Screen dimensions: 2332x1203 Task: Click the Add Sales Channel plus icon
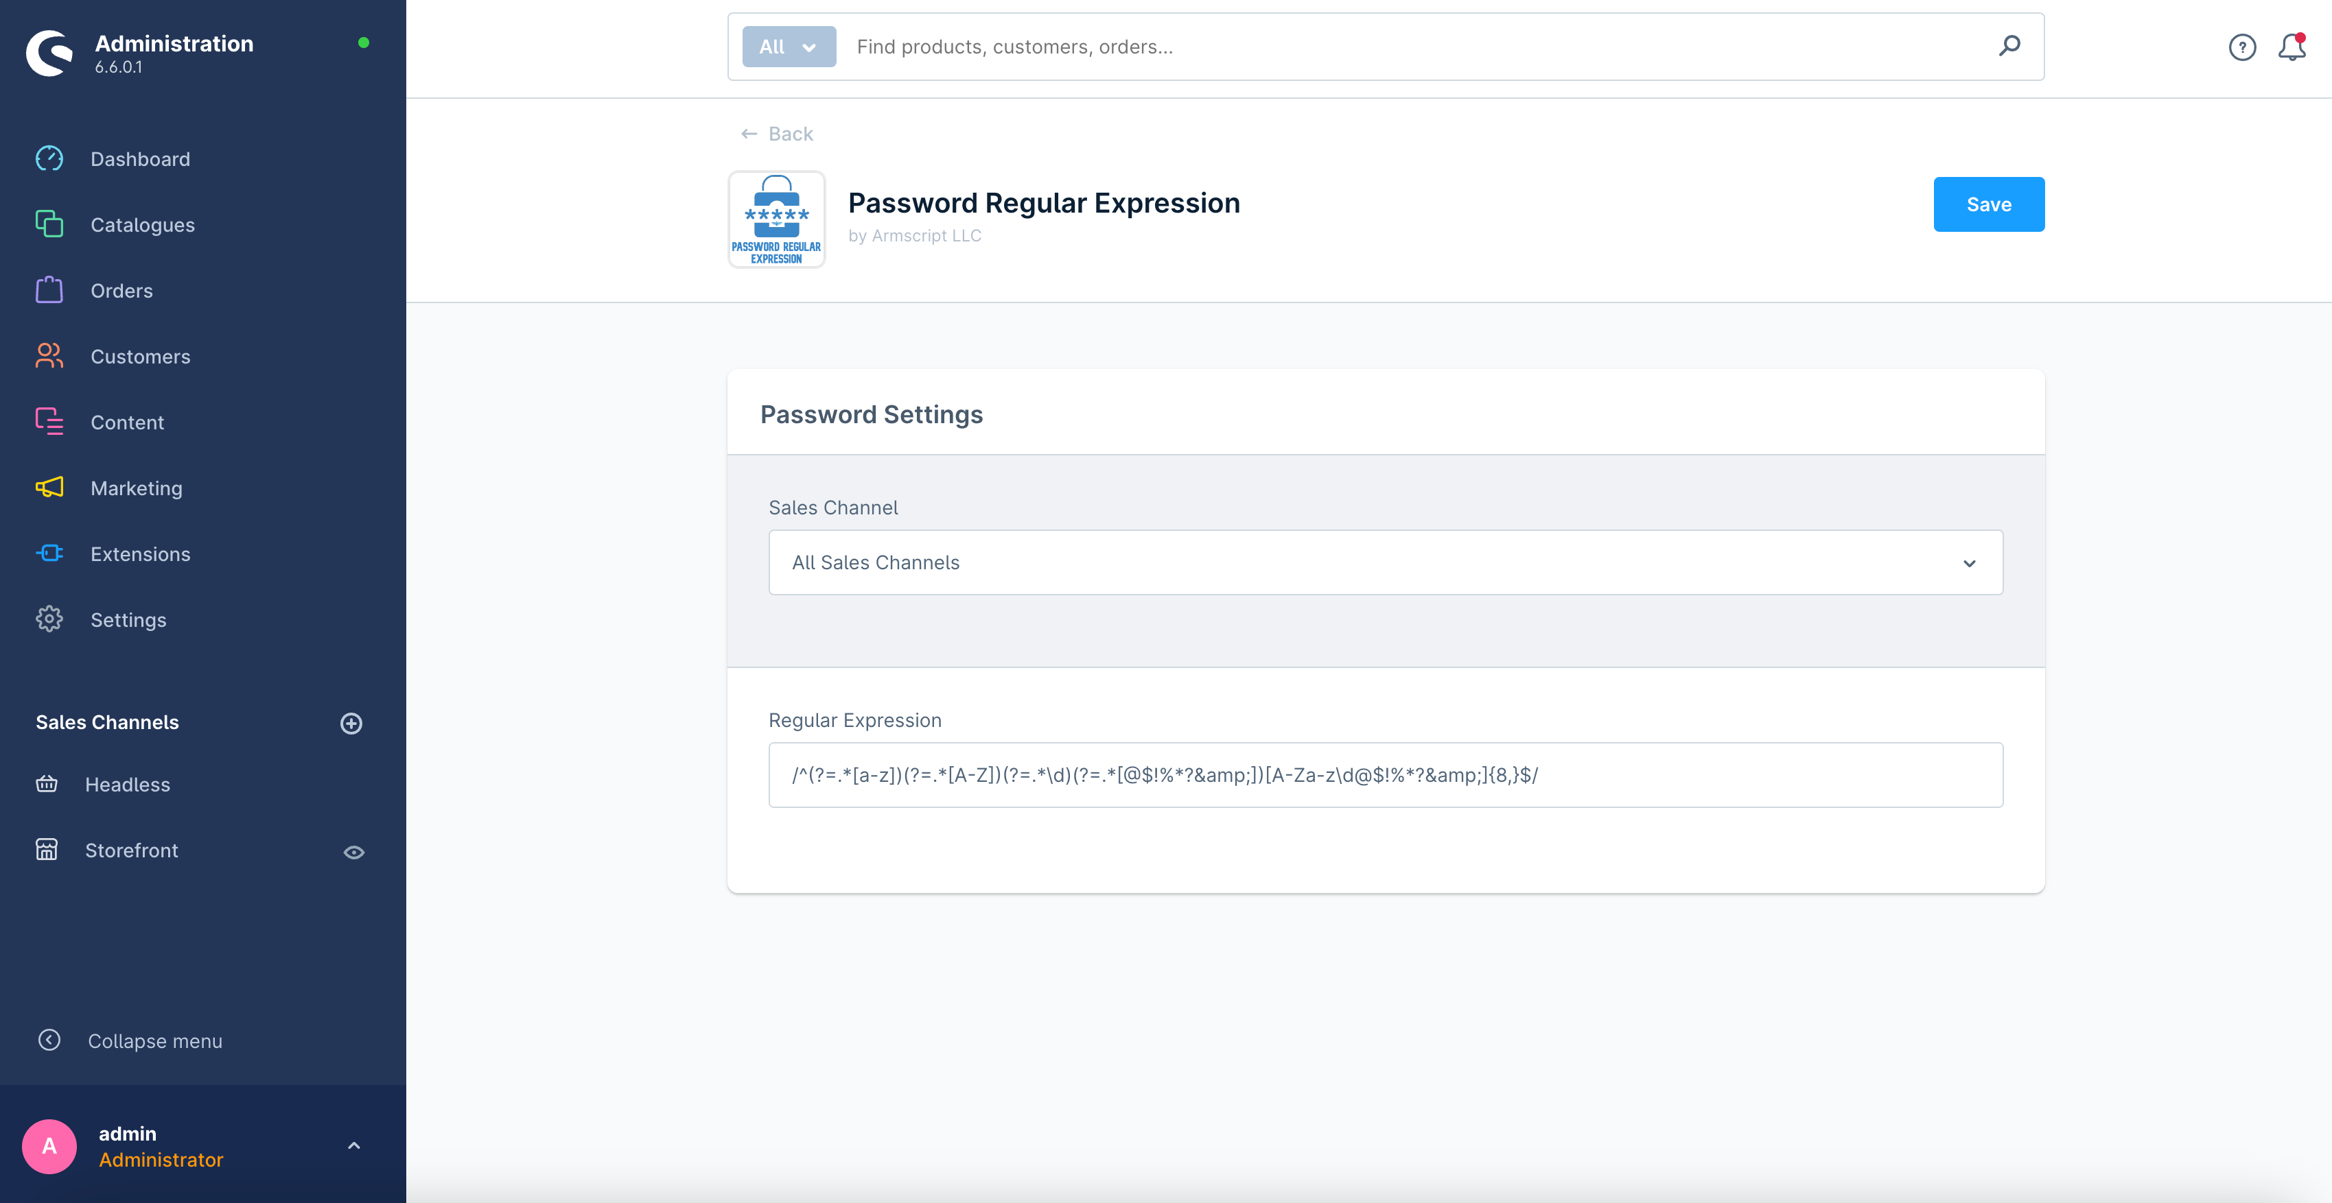click(x=350, y=723)
